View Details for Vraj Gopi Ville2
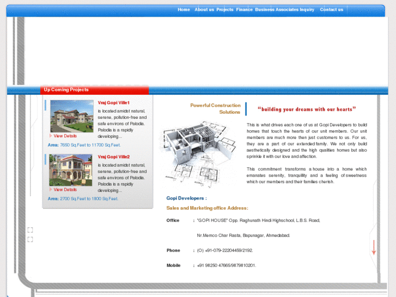 (x=65, y=190)
